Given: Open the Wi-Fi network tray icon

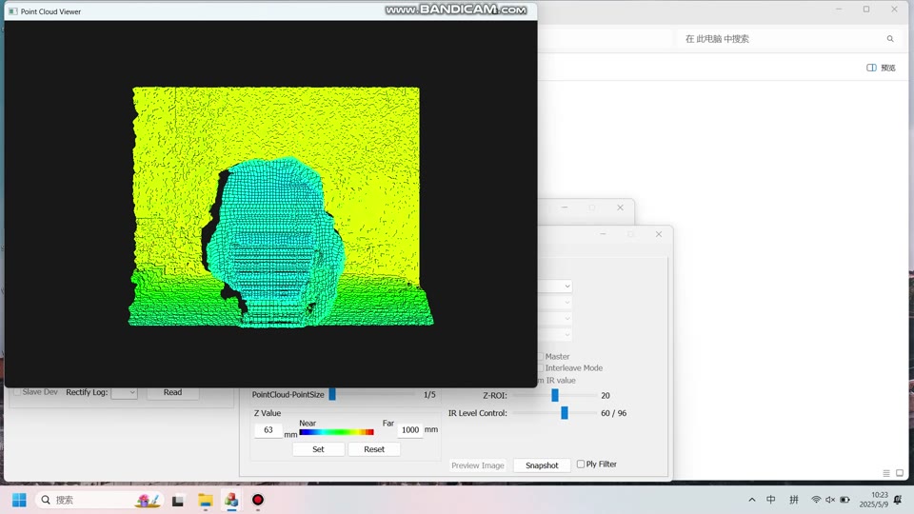Looking at the screenshot, I should [816, 500].
